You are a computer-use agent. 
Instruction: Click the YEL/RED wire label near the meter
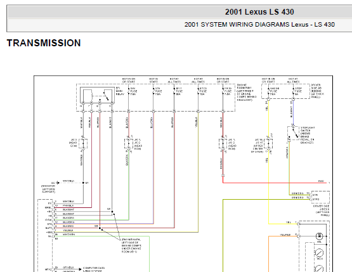(x=285, y=235)
